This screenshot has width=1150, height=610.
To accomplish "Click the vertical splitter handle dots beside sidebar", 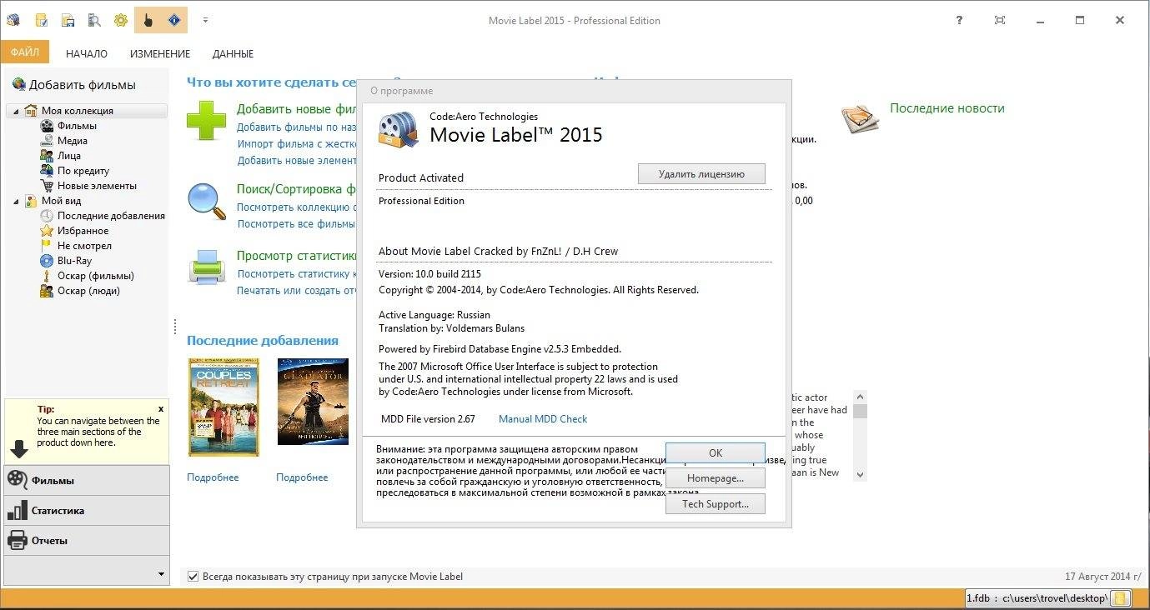I will pos(175,325).
